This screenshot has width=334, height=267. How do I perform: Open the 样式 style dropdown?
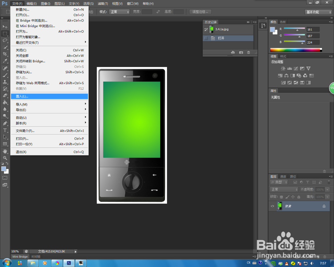coord(119,12)
